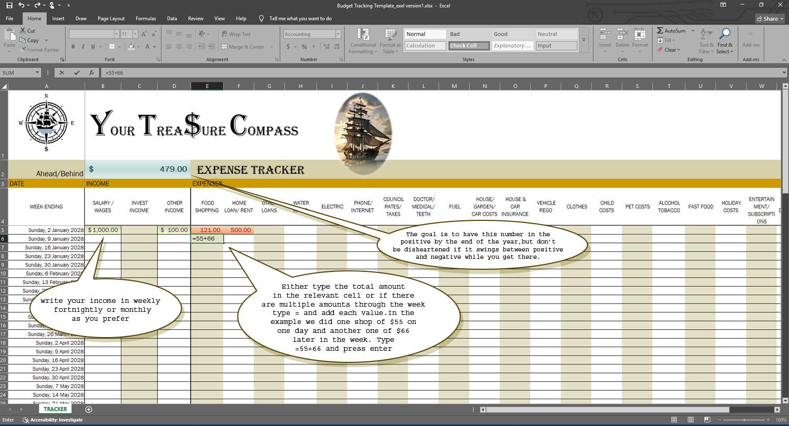Expand the Name Box dropdown showing SUM

pos(37,73)
